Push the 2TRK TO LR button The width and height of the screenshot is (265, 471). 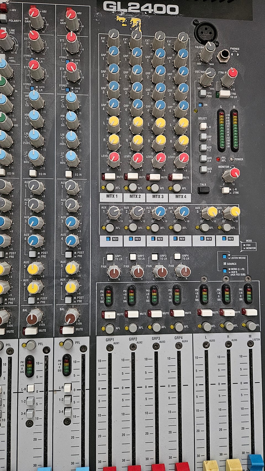(x=224, y=94)
